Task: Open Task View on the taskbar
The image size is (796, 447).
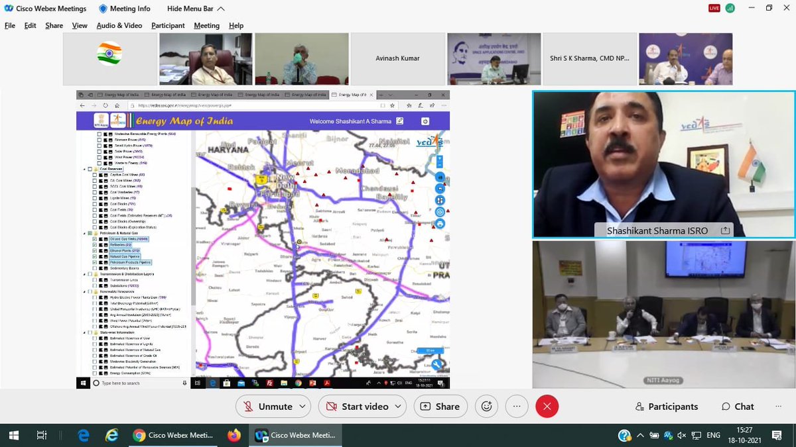Action: [41, 436]
